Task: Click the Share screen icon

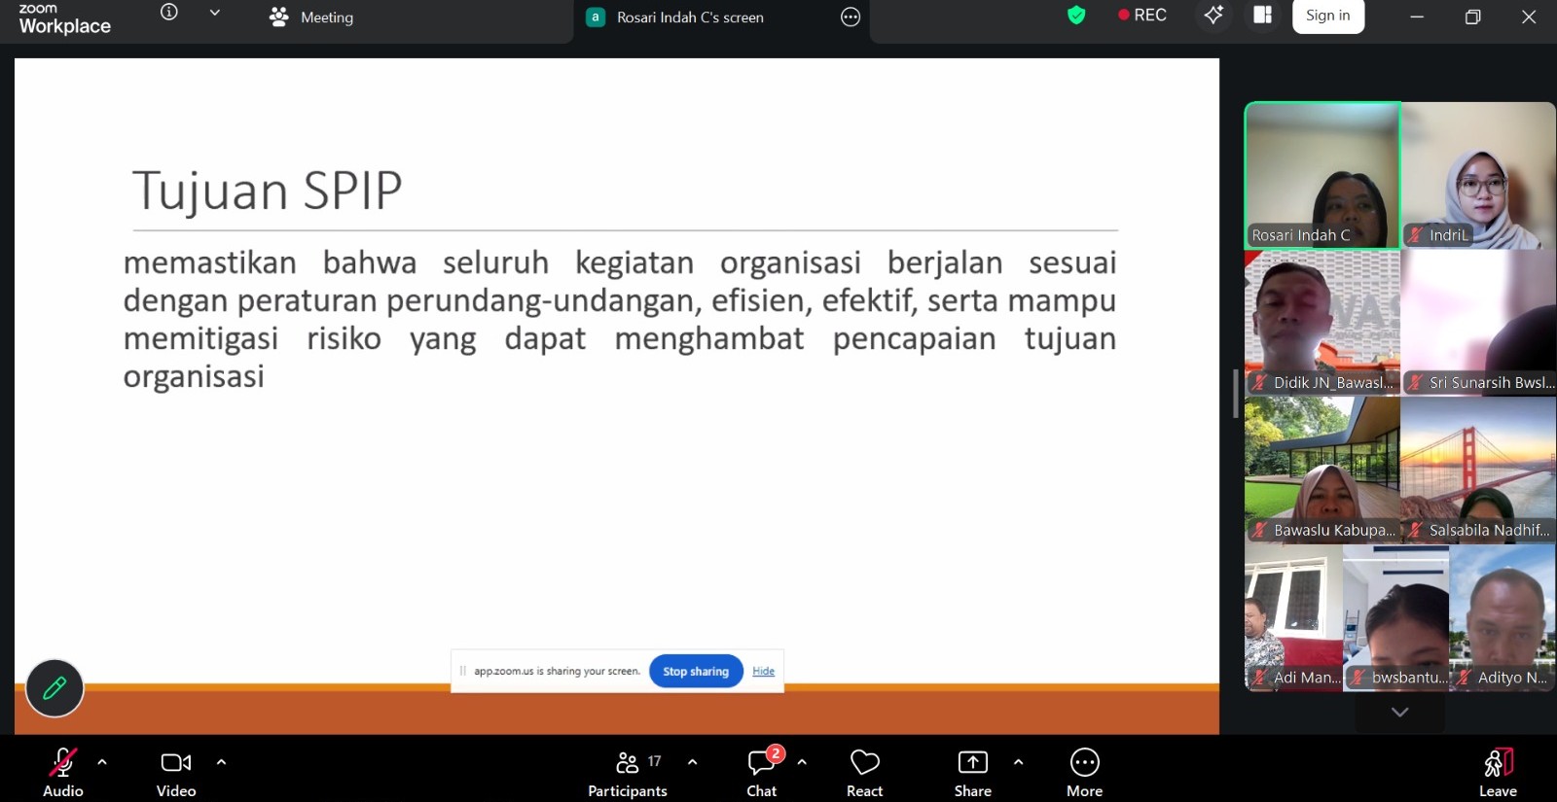Action: [973, 773]
